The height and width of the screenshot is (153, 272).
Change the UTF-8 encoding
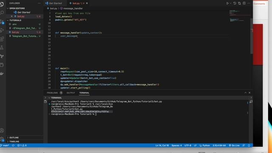(x=188, y=145)
